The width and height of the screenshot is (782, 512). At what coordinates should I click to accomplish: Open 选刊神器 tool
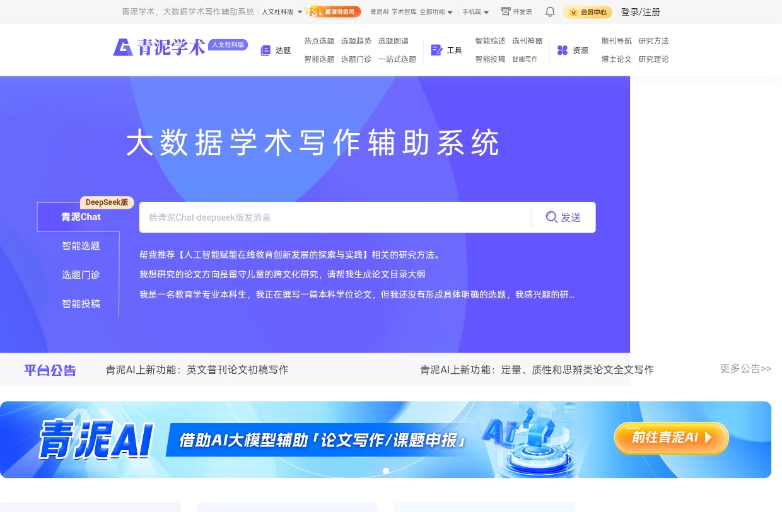527,41
